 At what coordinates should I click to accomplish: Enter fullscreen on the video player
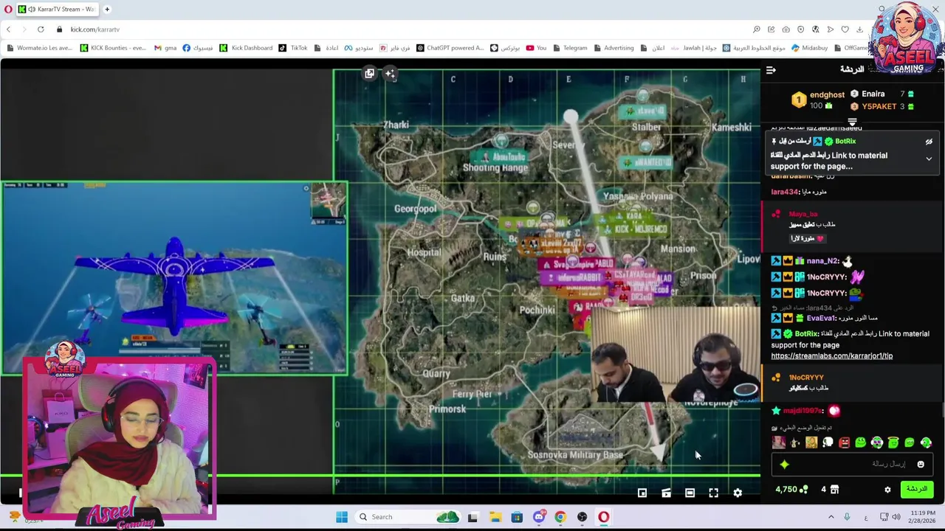tap(714, 493)
